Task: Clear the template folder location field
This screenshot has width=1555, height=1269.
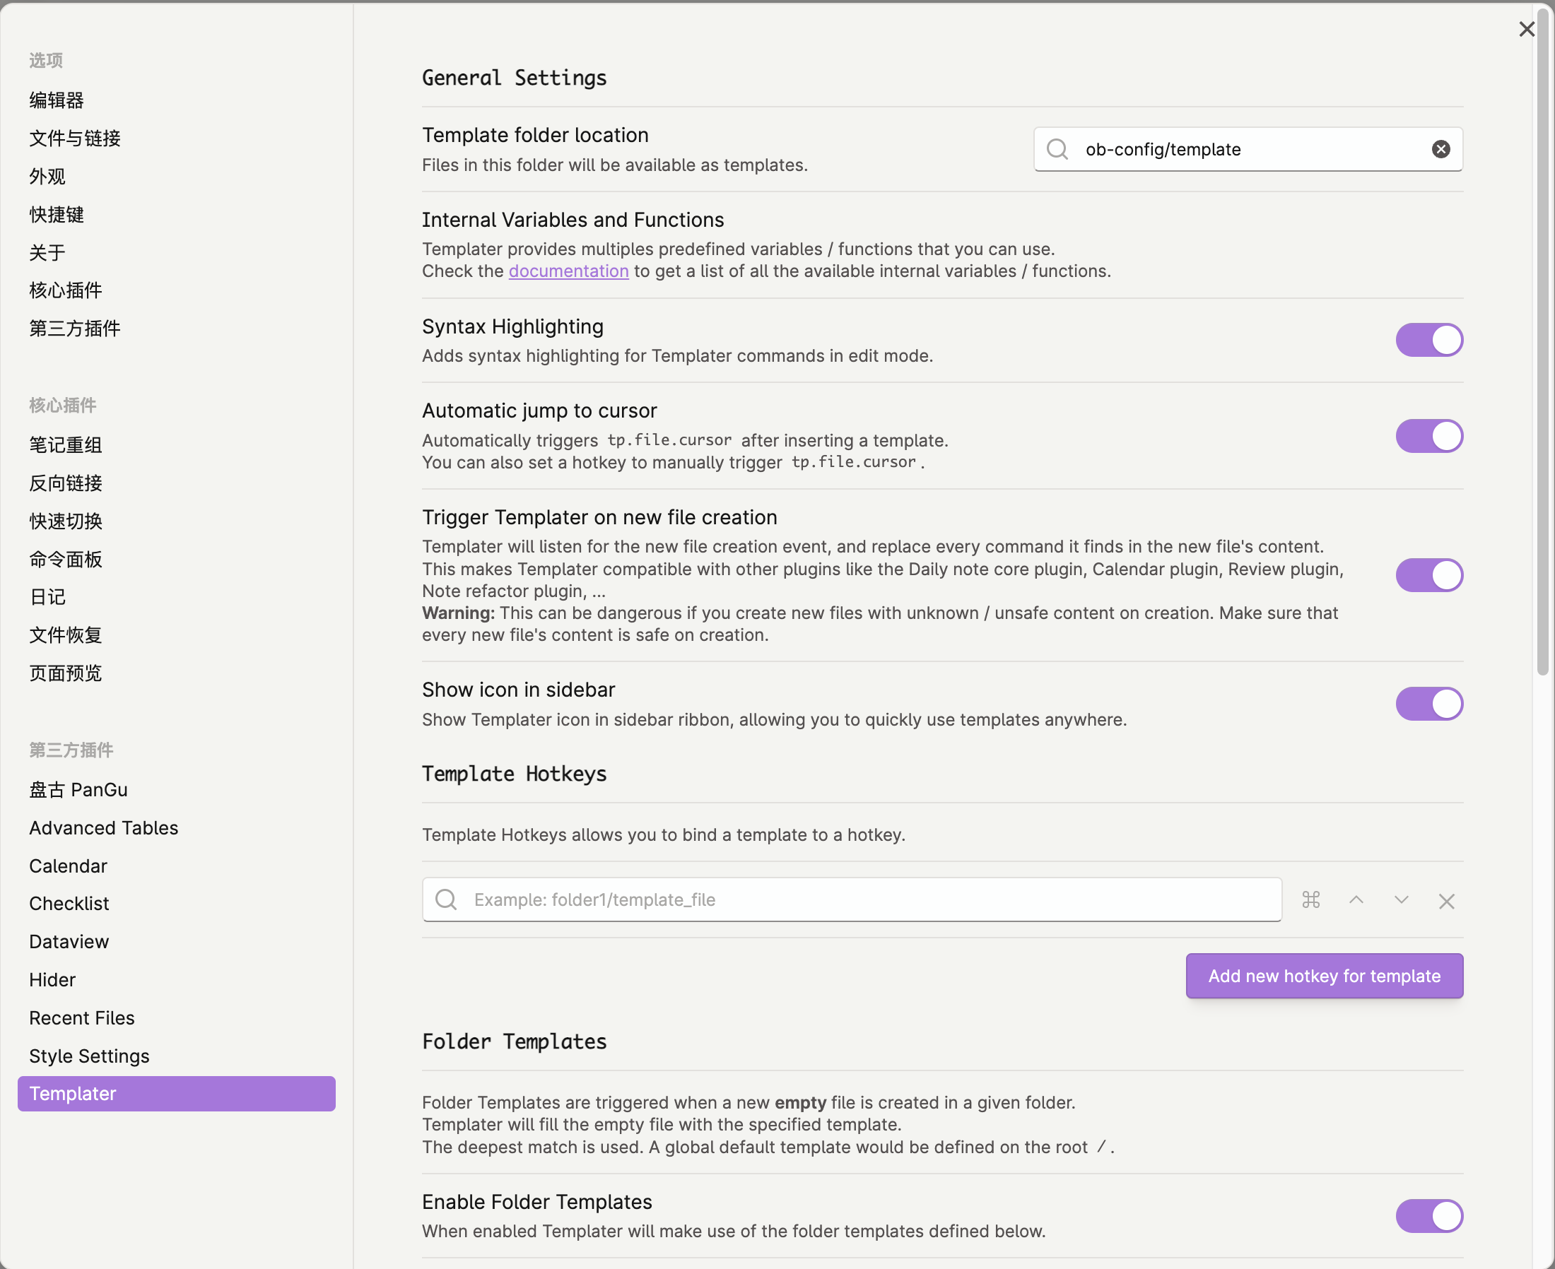Action: point(1440,149)
